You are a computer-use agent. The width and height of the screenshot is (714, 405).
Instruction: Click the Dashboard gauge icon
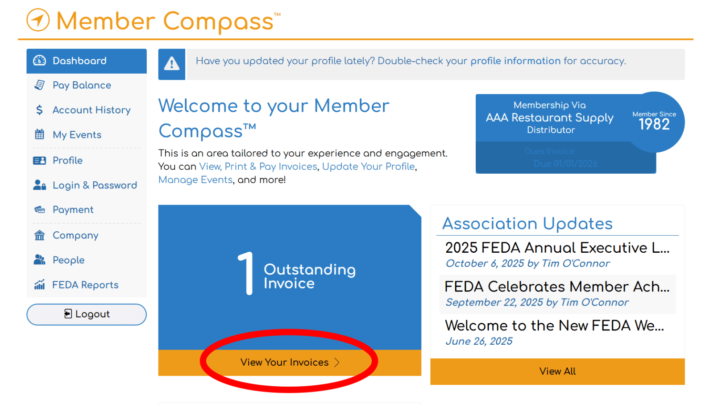coord(40,61)
